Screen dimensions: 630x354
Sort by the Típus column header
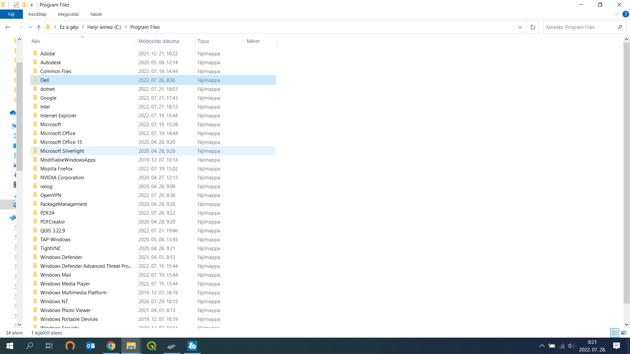(x=220, y=41)
